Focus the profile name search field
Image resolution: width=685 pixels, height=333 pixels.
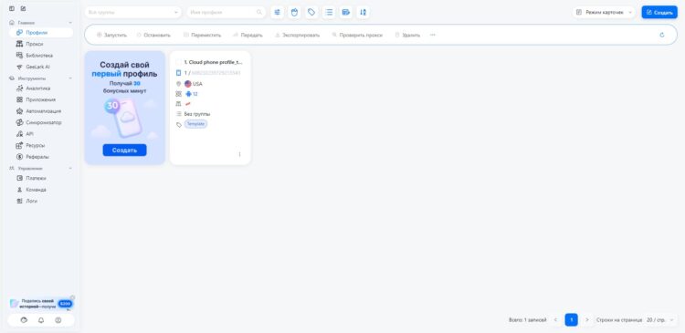click(226, 12)
